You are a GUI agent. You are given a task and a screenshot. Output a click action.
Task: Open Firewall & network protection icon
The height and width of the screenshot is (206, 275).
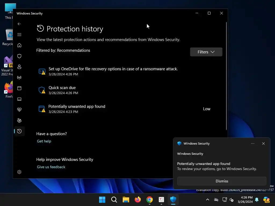coord(19,78)
